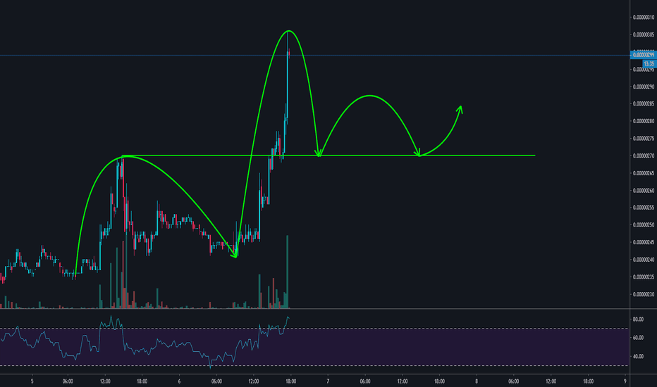
Task: Click the 0.00000235 price axis label
Action: 643,277
